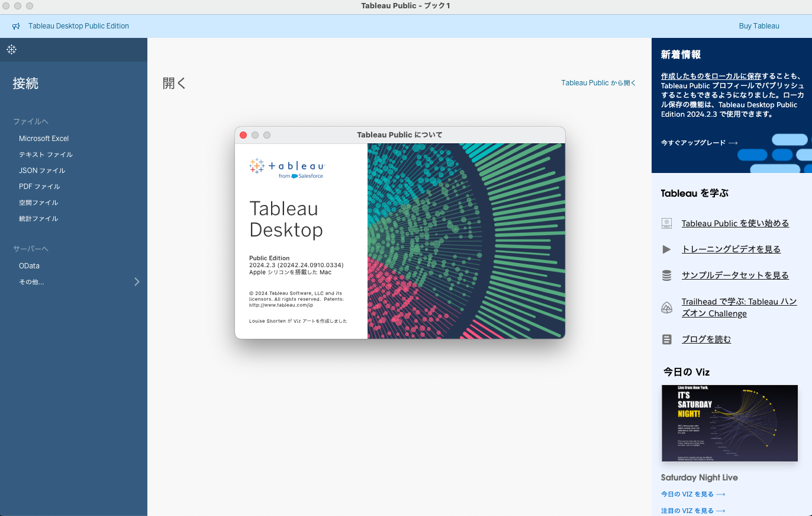
Task: Click Saturday Night Live title text
Action: point(699,477)
